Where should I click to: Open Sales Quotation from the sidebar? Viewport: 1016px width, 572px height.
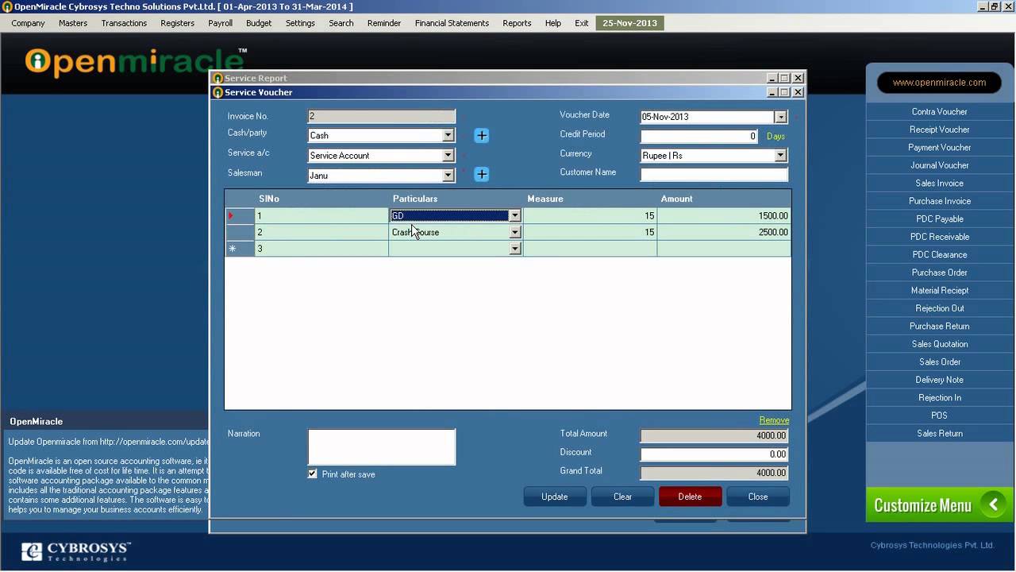pos(940,344)
